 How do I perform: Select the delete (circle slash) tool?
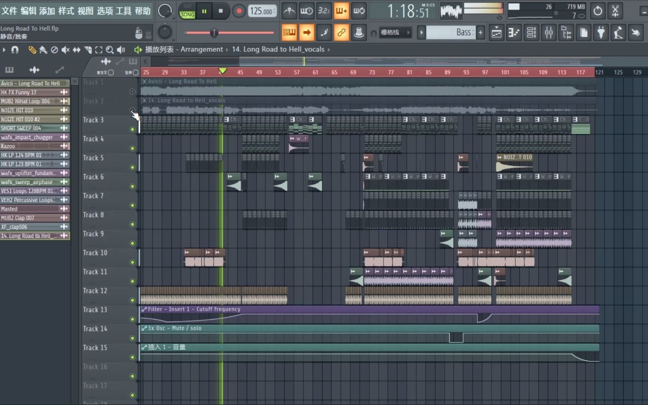54,49
